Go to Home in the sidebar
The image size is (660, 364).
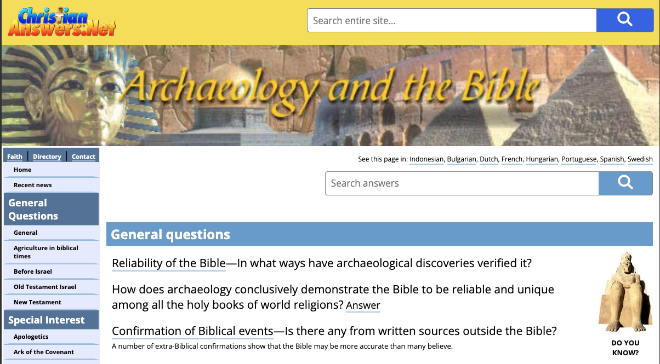[x=22, y=170]
